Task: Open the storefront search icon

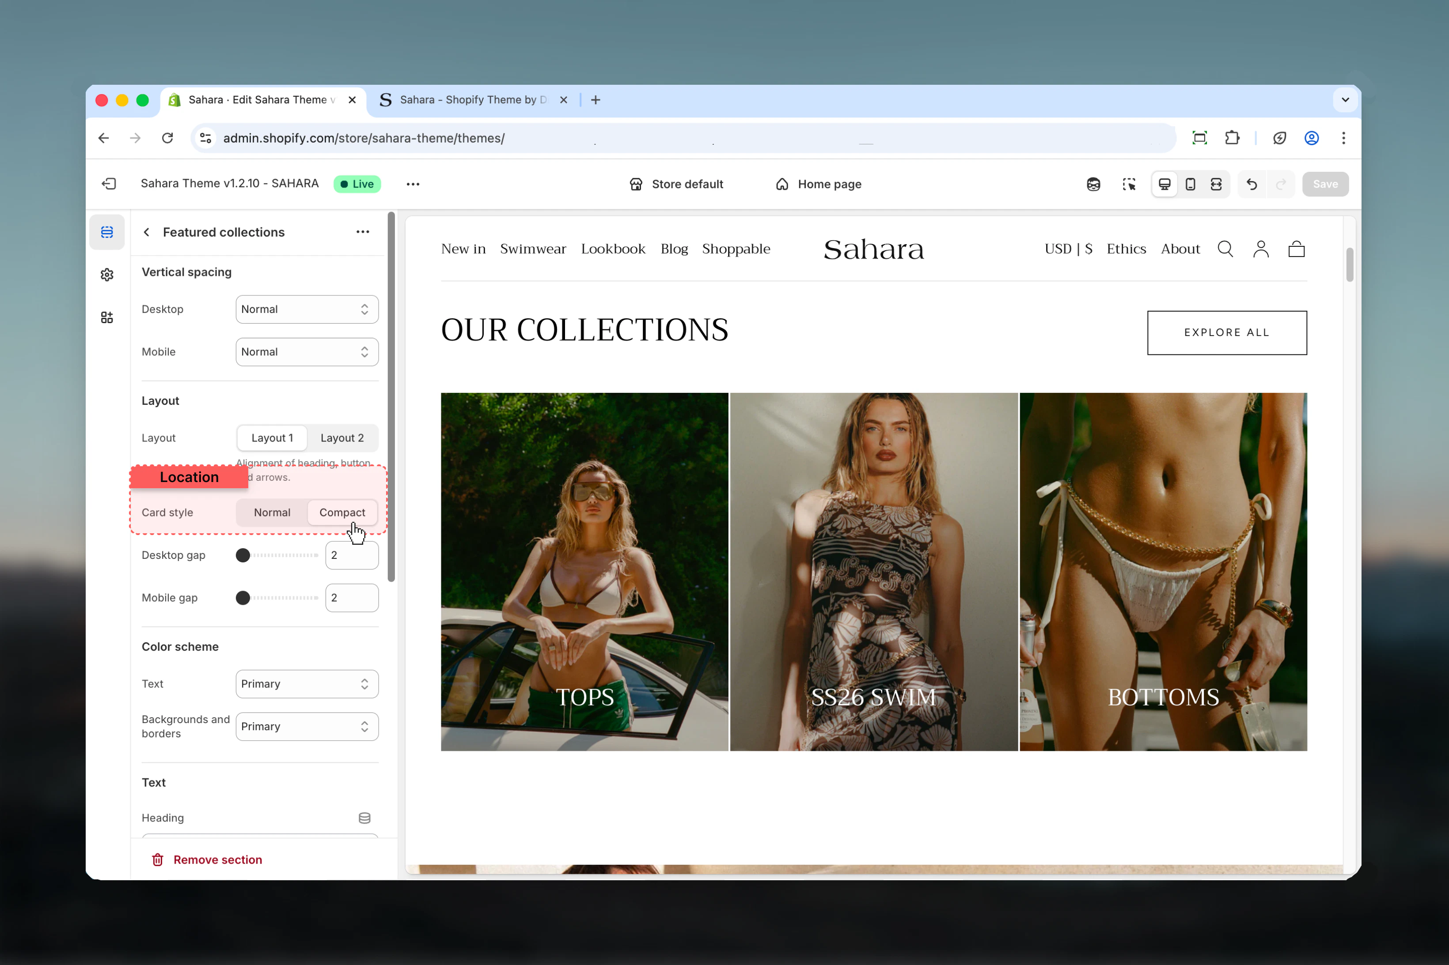Action: 1225,249
